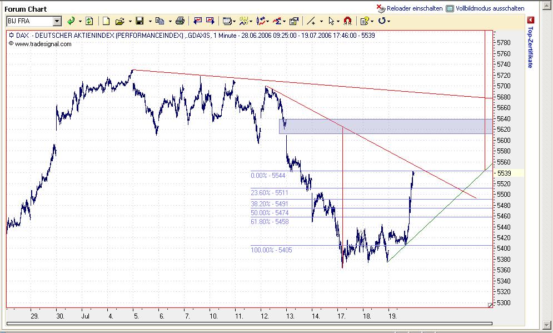Click the www.tradesignal.com text
This screenshot has height=333, width=553.
click(x=43, y=44)
